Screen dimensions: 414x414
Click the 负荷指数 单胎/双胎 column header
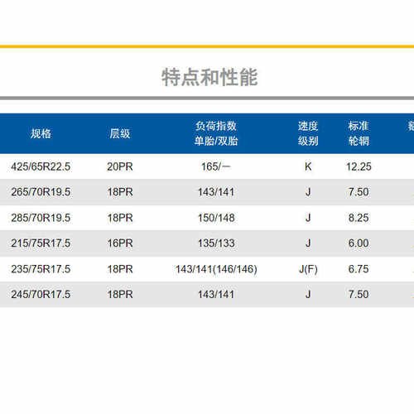coord(216,133)
